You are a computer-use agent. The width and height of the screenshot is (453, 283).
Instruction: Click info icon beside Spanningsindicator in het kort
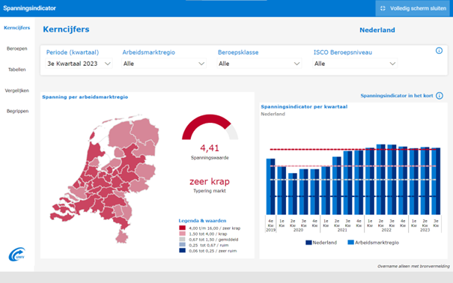click(x=440, y=96)
